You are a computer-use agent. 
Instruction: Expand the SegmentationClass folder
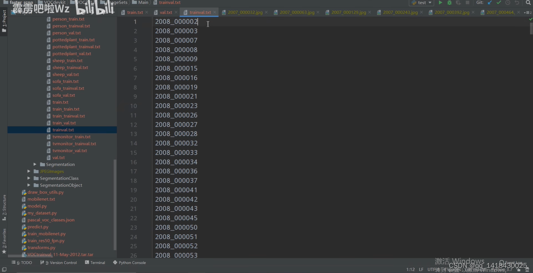[29, 178]
